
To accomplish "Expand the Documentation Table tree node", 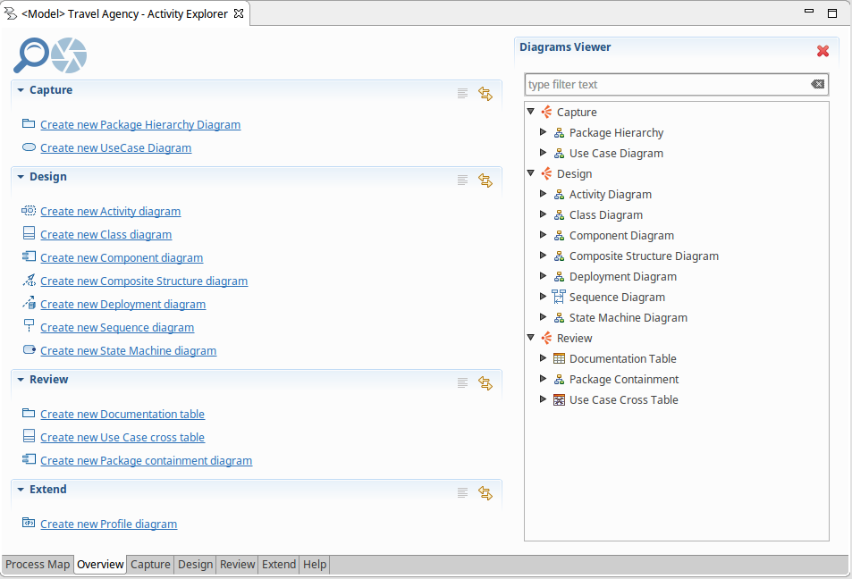I will click(544, 358).
